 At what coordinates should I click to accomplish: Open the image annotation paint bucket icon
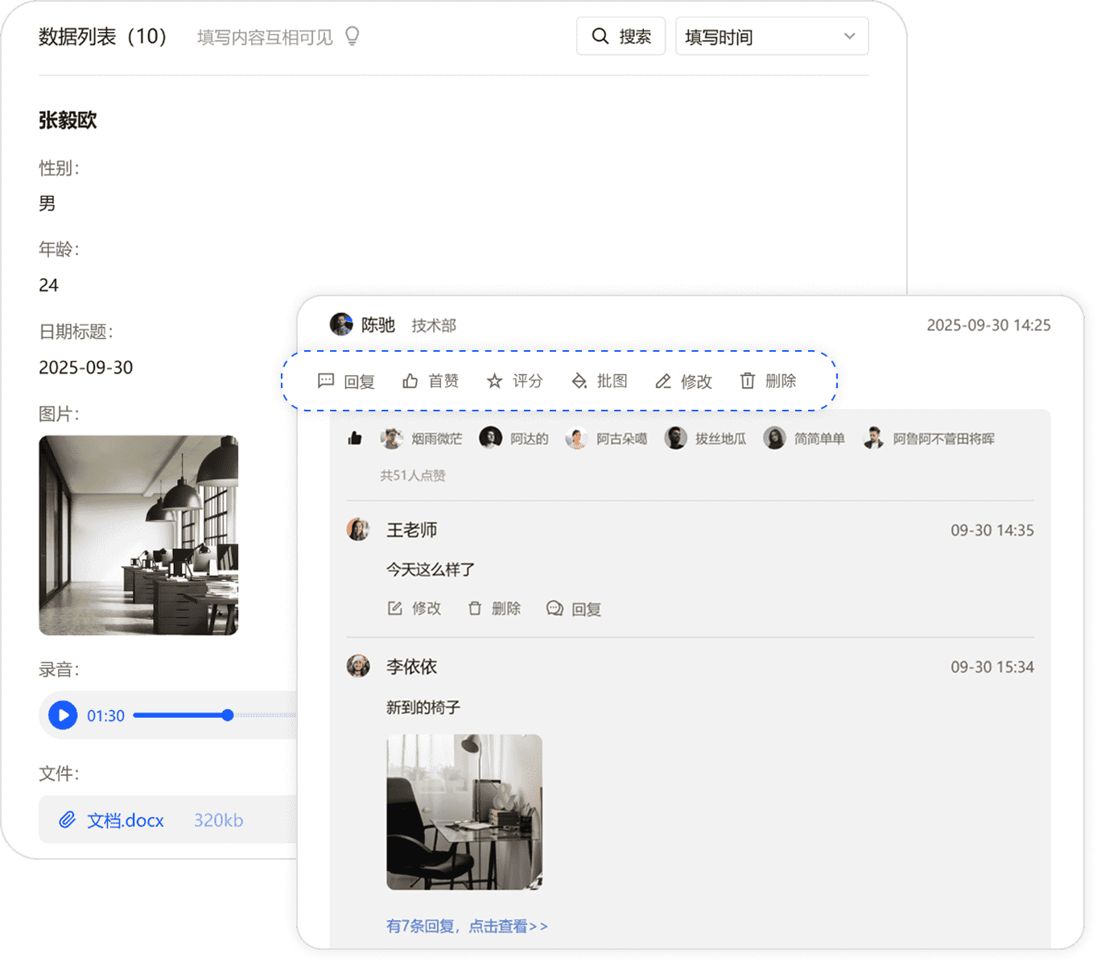click(579, 381)
